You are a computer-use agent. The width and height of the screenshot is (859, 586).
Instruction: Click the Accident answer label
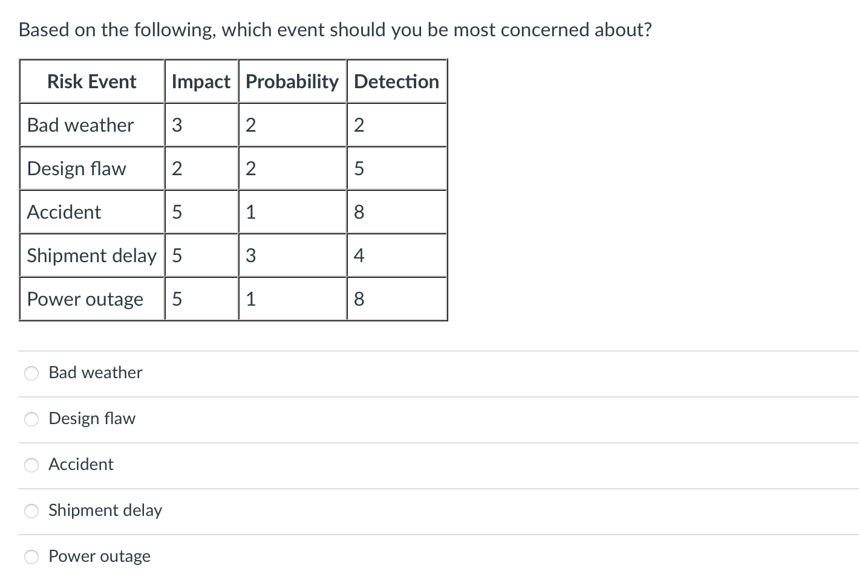[x=81, y=465]
